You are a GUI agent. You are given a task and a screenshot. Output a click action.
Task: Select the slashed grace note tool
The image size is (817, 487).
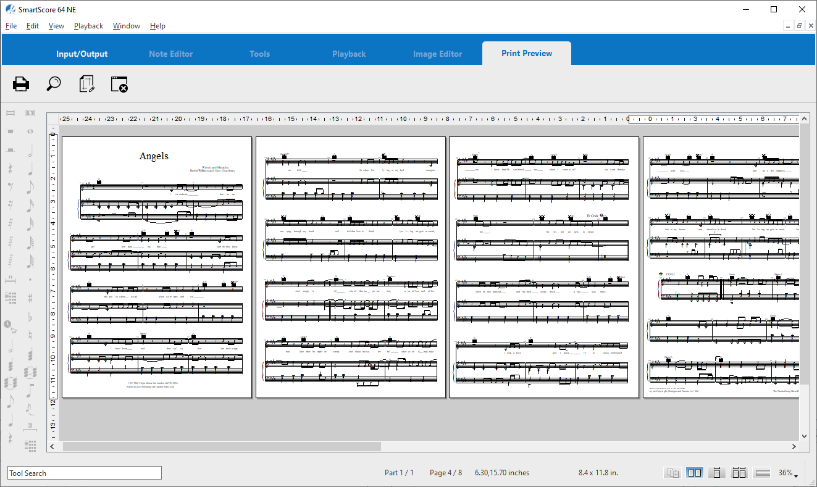(x=29, y=408)
